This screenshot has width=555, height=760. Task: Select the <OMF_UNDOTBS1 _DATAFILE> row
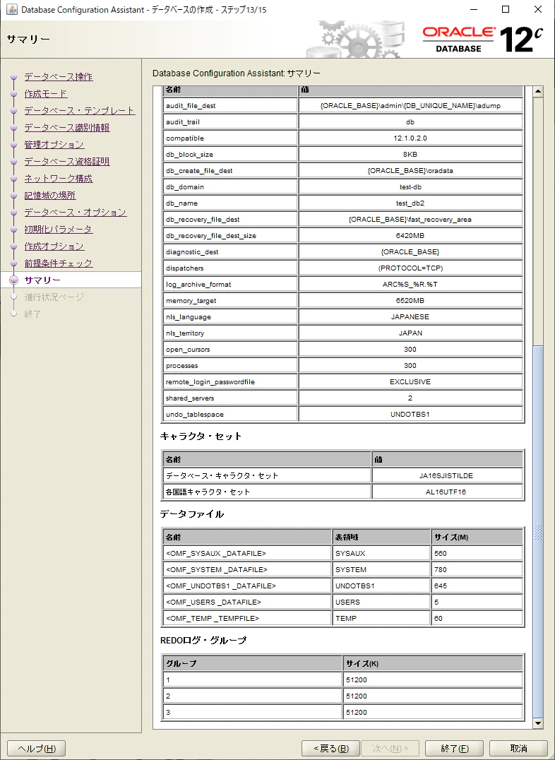tap(343, 586)
